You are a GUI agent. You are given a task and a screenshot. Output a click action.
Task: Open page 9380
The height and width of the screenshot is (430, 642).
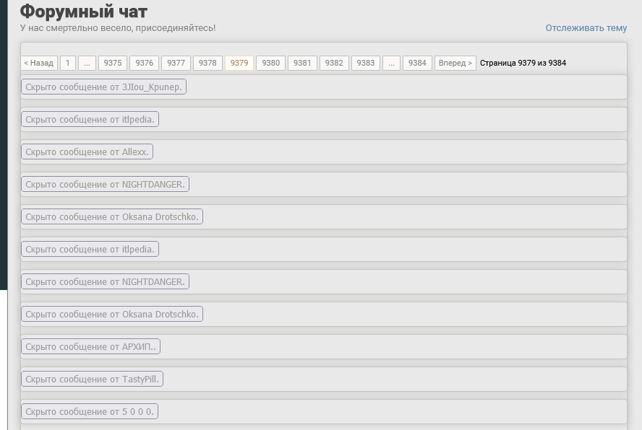click(270, 63)
